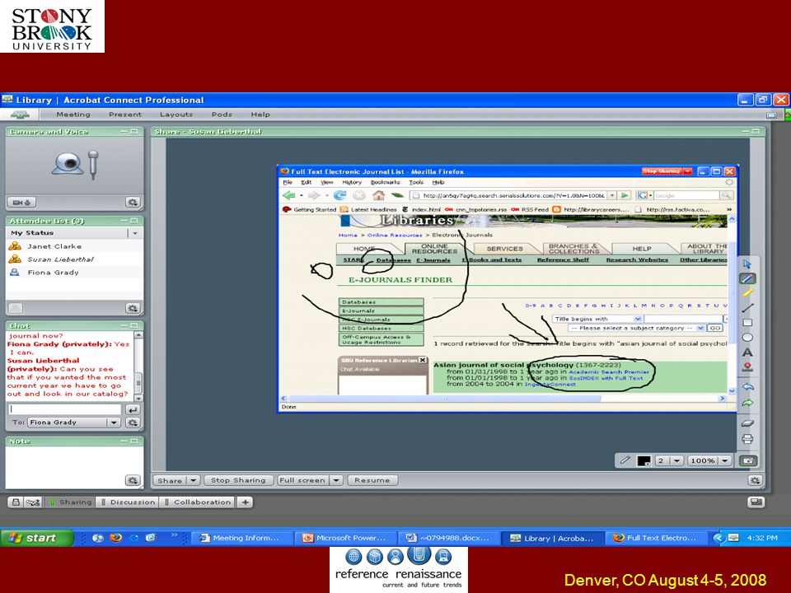The width and height of the screenshot is (791, 593).
Task: Click the Stop Sharing button below pod
Action: point(238,480)
